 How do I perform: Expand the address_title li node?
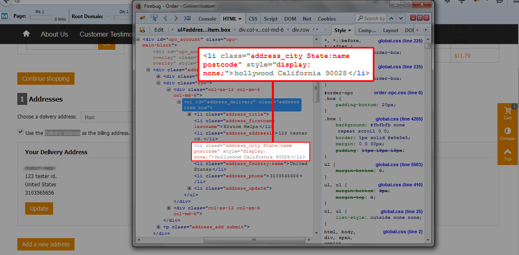(x=189, y=114)
